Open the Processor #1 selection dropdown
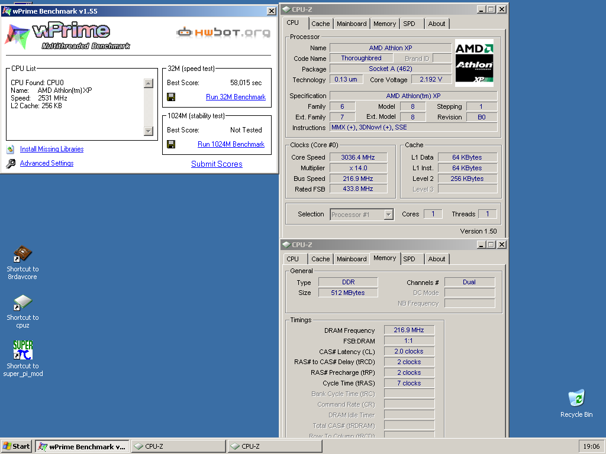This screenshot has height=454, width=606. pos(362,214)
